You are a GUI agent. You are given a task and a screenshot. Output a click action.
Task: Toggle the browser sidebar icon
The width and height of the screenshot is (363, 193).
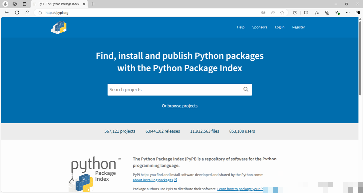pyautogui.click(x=358, y=13)
